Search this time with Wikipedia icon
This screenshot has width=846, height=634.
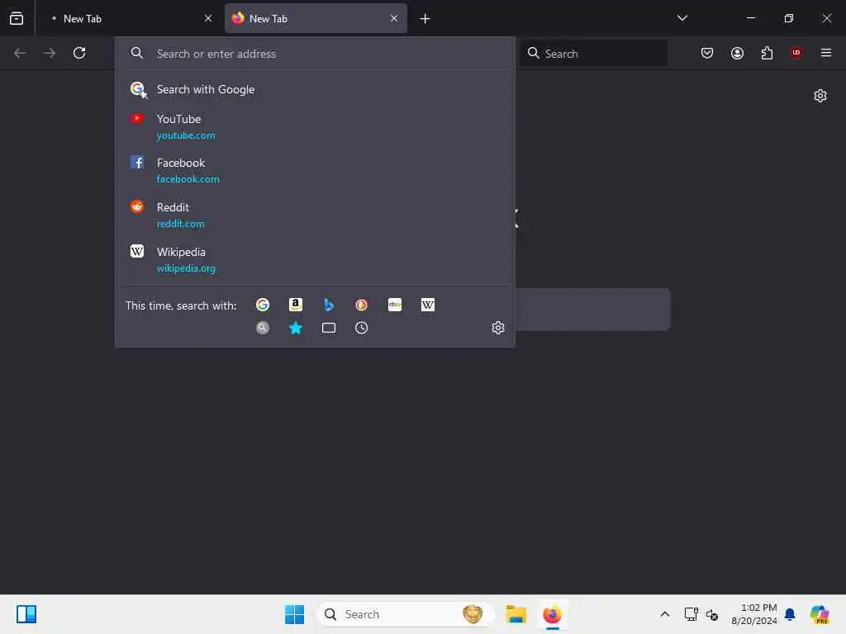click(428, 305)
